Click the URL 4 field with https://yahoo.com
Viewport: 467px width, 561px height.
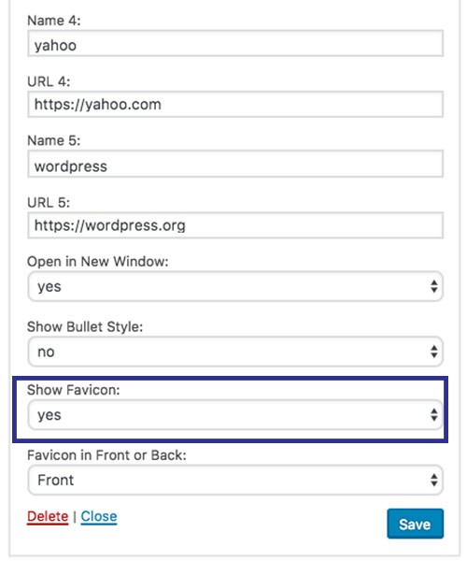[x=235, y=105]
